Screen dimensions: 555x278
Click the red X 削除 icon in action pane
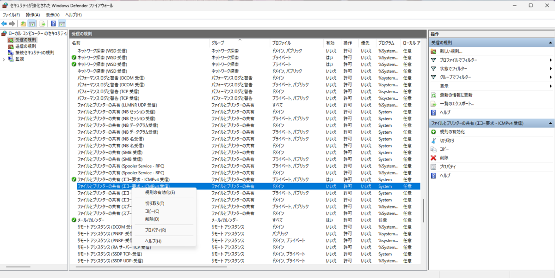[x=433, y=158]
